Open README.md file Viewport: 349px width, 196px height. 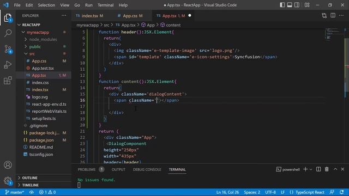coord(41,147)
